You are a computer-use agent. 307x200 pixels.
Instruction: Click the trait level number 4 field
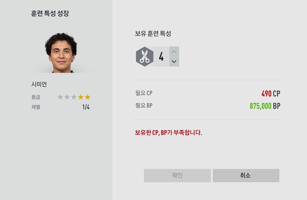click(161, 57)
